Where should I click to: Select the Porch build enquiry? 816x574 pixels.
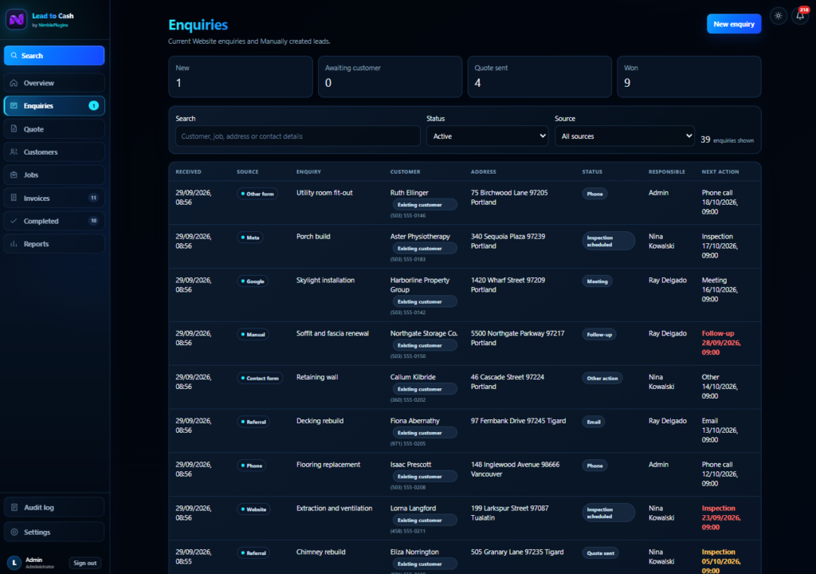[313, 237]
